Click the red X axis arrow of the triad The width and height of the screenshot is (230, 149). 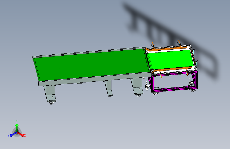coord(21,134)
